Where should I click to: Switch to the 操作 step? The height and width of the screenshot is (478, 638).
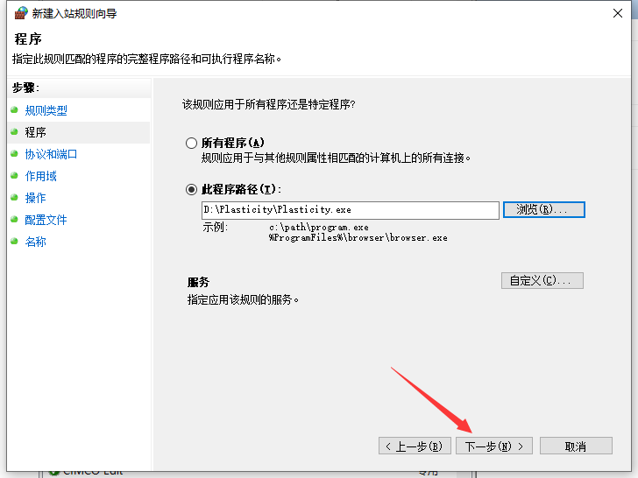tap(35, 198)
